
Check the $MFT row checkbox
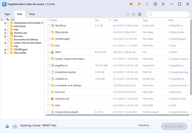[49, 52]
